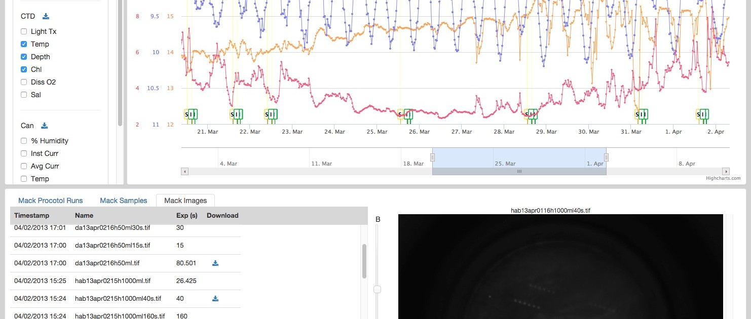This screenshot has height=319, width=751.
Task: Download the CTD data set
Action: [x=46, y=16]
